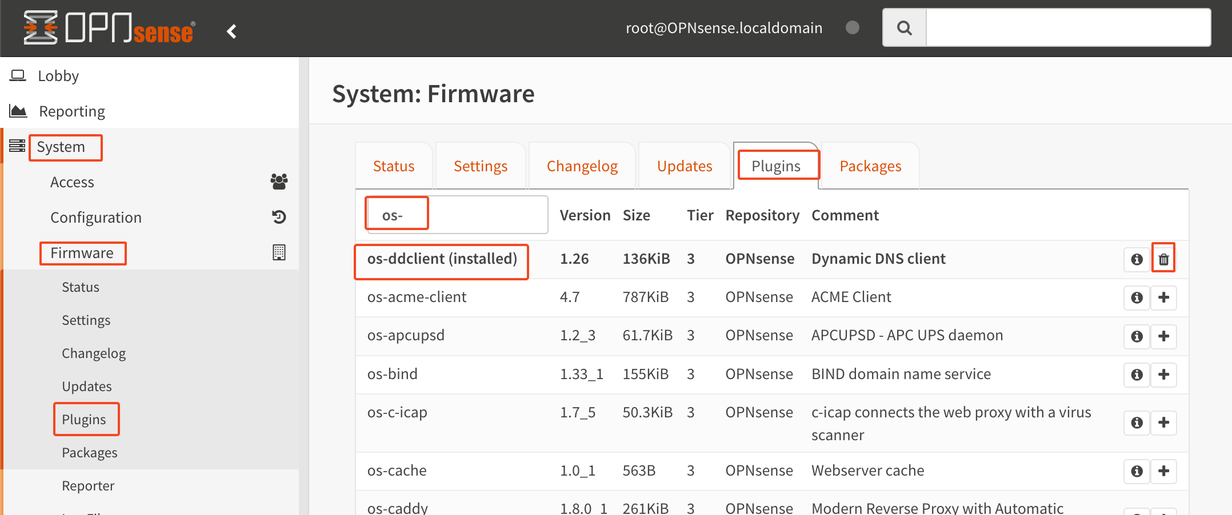Install os-bind with the plus button

(1163, 375)
